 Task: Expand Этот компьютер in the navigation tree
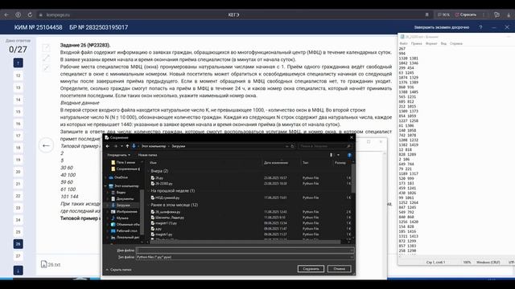105,185
